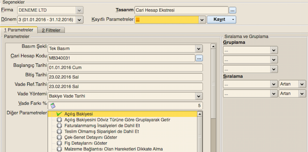Expand the Basım Şekli dropdown
This screenshot has width=308, height=152.
coord(199,49)
